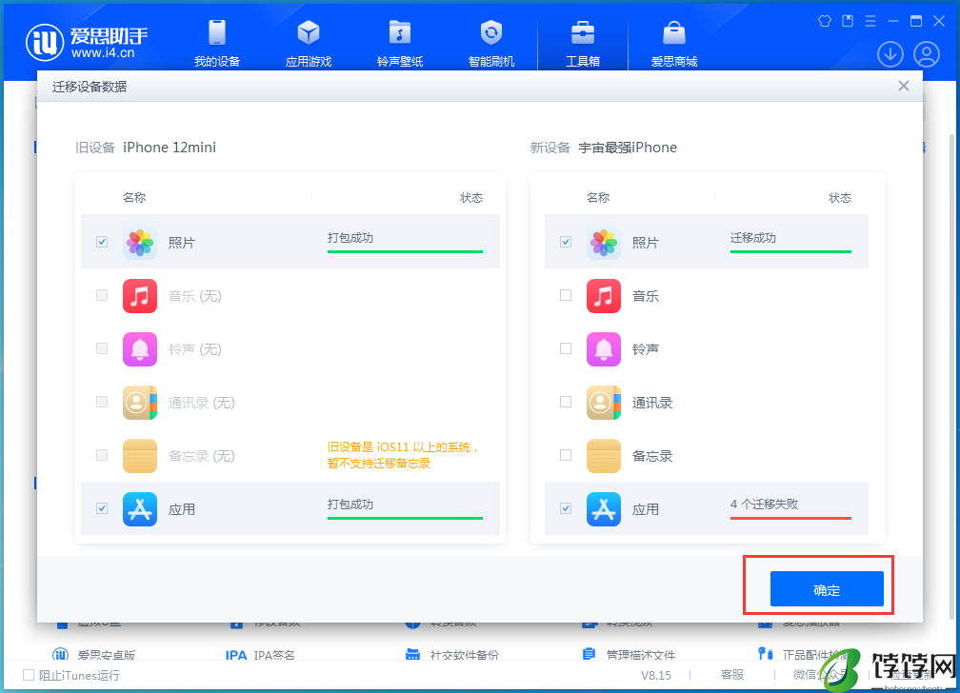Click the title bar bookmark icon
The height and width of the screenshot is (693, 960).
tap(848, 22)
